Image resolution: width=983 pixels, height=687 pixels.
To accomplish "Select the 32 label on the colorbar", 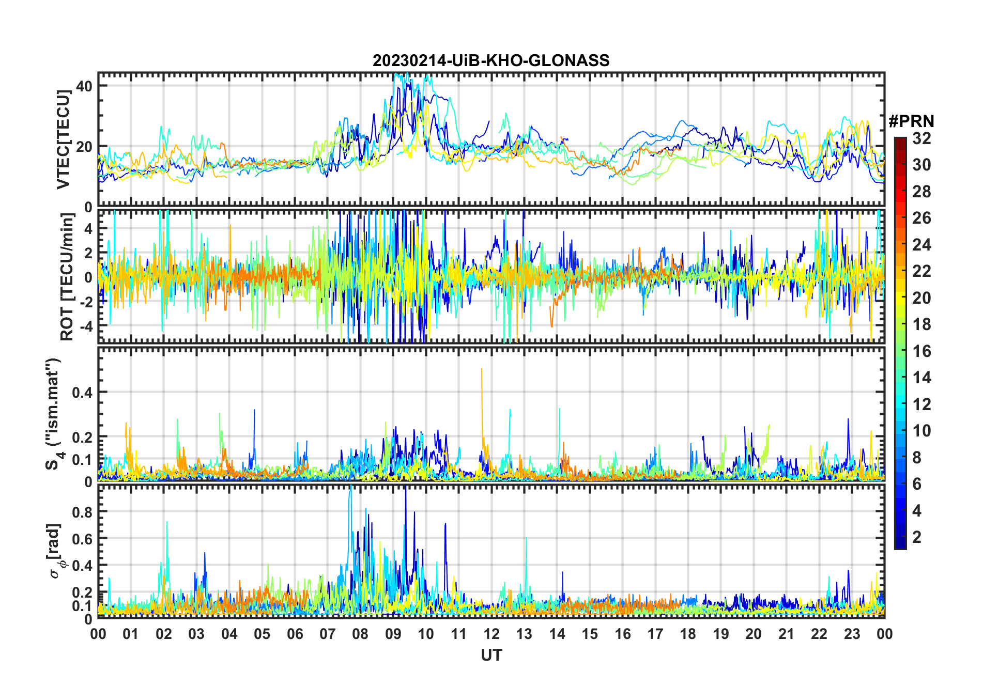I will click(921, 138).
